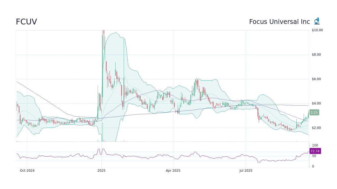Expand the Jul 2025 axis label

pos(246,171)
